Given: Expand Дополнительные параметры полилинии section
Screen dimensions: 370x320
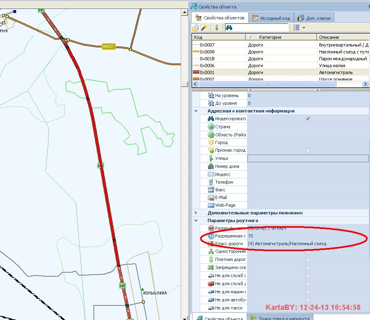Looking at the screenshot, I should (x=196, y=213).
